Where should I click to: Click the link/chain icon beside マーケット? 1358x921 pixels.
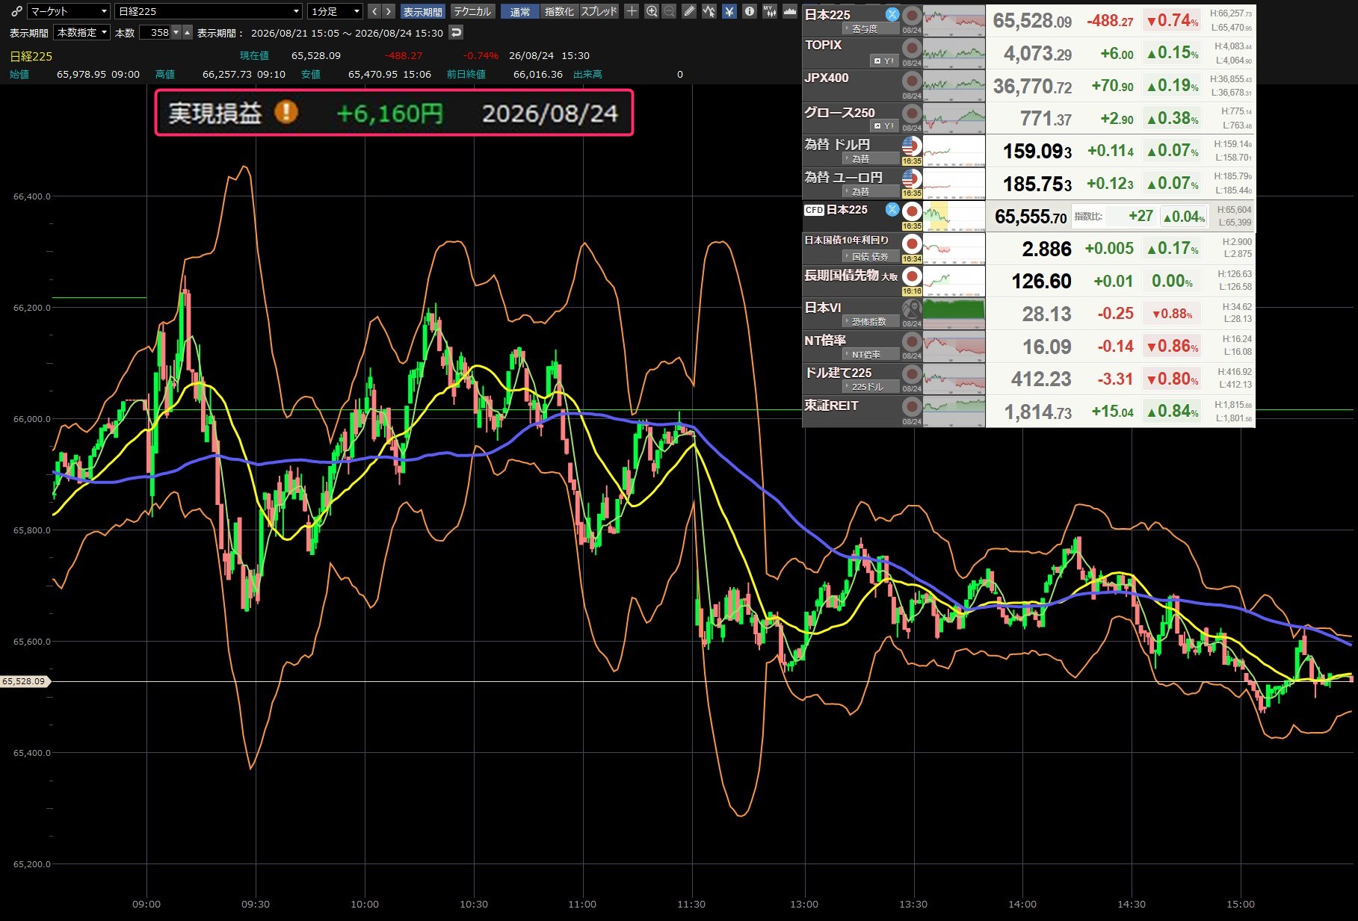coord(16,11)
